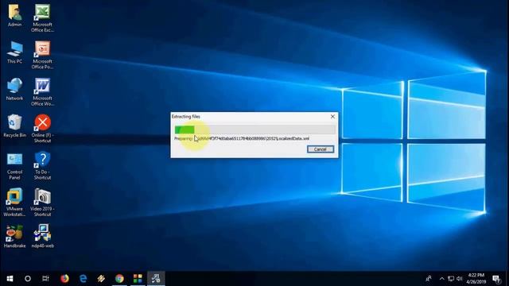
Task: Click the extraction progress bar
Action: click(x=254, y=129)
